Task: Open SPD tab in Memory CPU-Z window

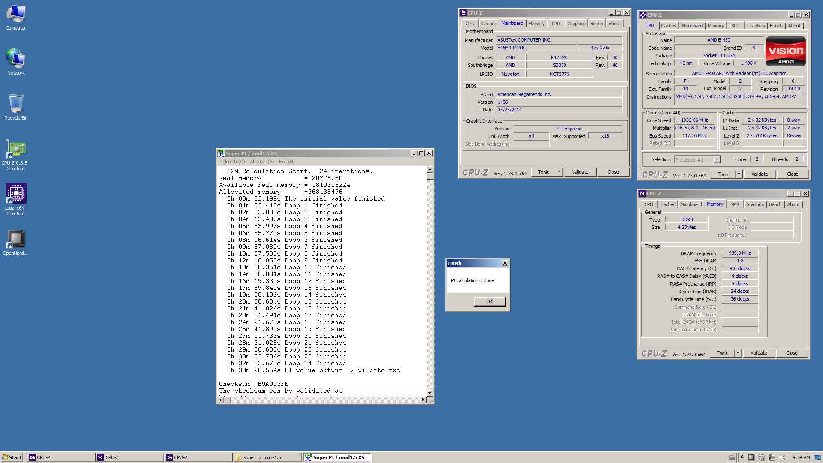Action: (735, 204)
